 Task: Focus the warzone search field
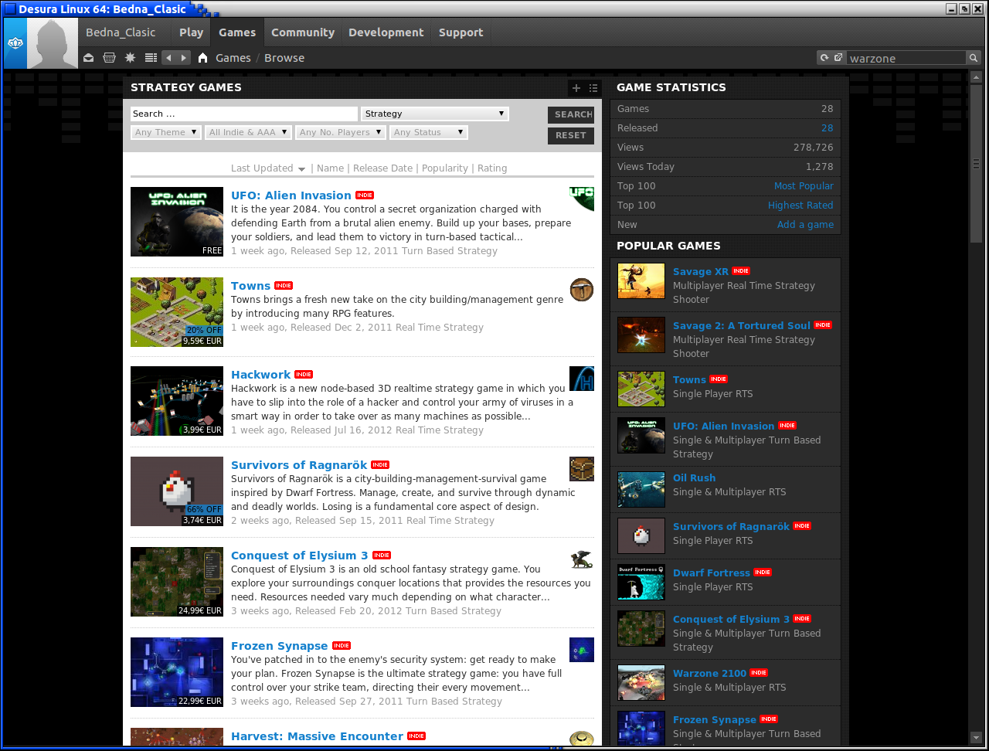pyautogui.click(x=906, y=58)
